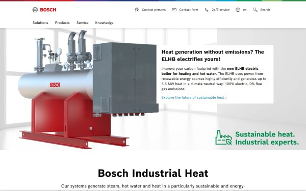Click the green factory icon in the banner
This screenshot has height=191, width=306.
[x=223, y=138]
